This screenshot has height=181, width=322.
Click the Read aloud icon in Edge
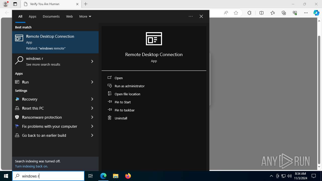click(226, 13)
